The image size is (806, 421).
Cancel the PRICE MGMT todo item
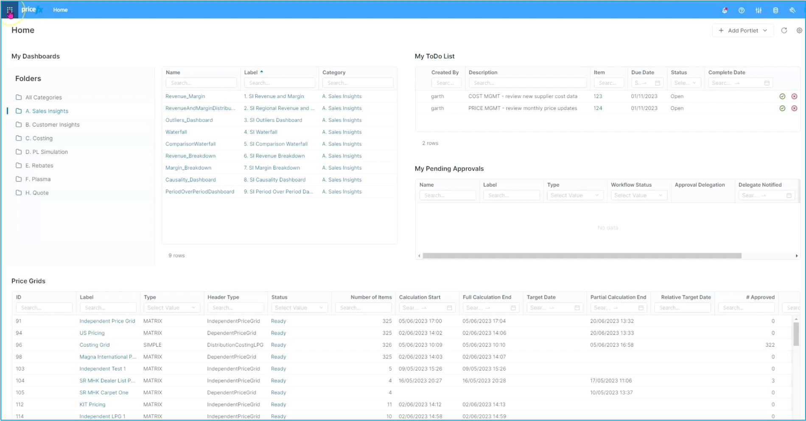tap(794, 108)
